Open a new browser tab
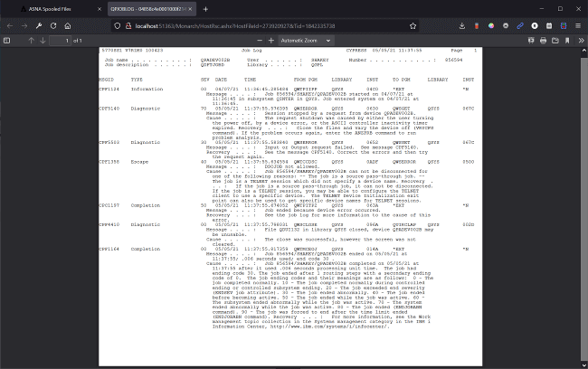The image size is (588, 369). click(205, 9)
